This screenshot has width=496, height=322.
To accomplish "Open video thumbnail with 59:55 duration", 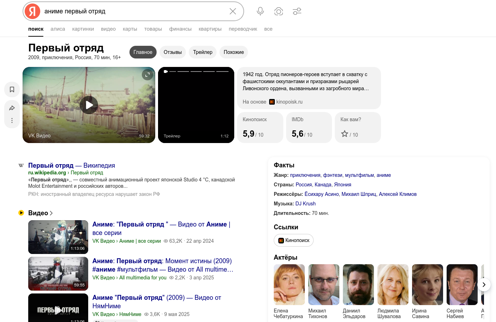I will 58,274.
